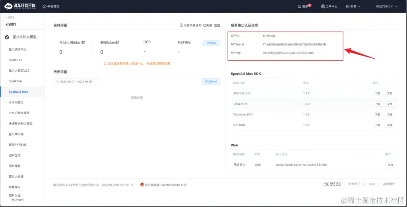
Task: Click the APISecret value
Action: [295, 44]
